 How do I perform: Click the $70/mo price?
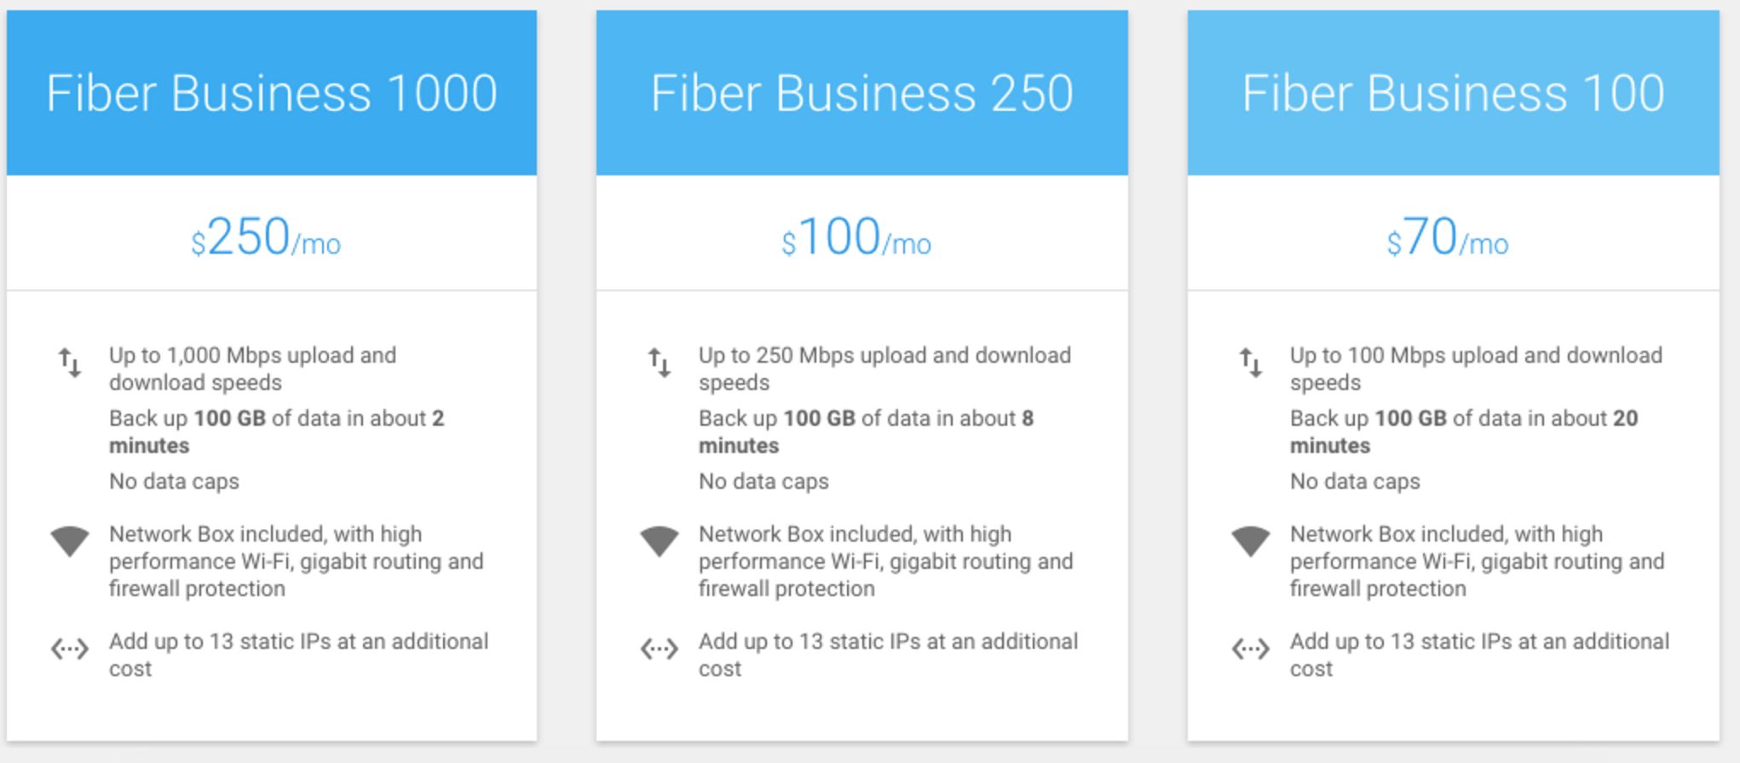point(1448,238)
